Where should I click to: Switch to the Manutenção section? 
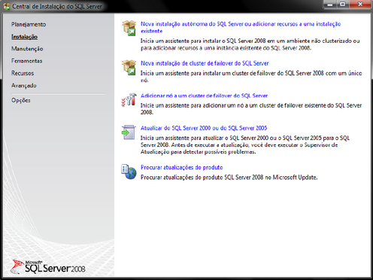point(27,49)
